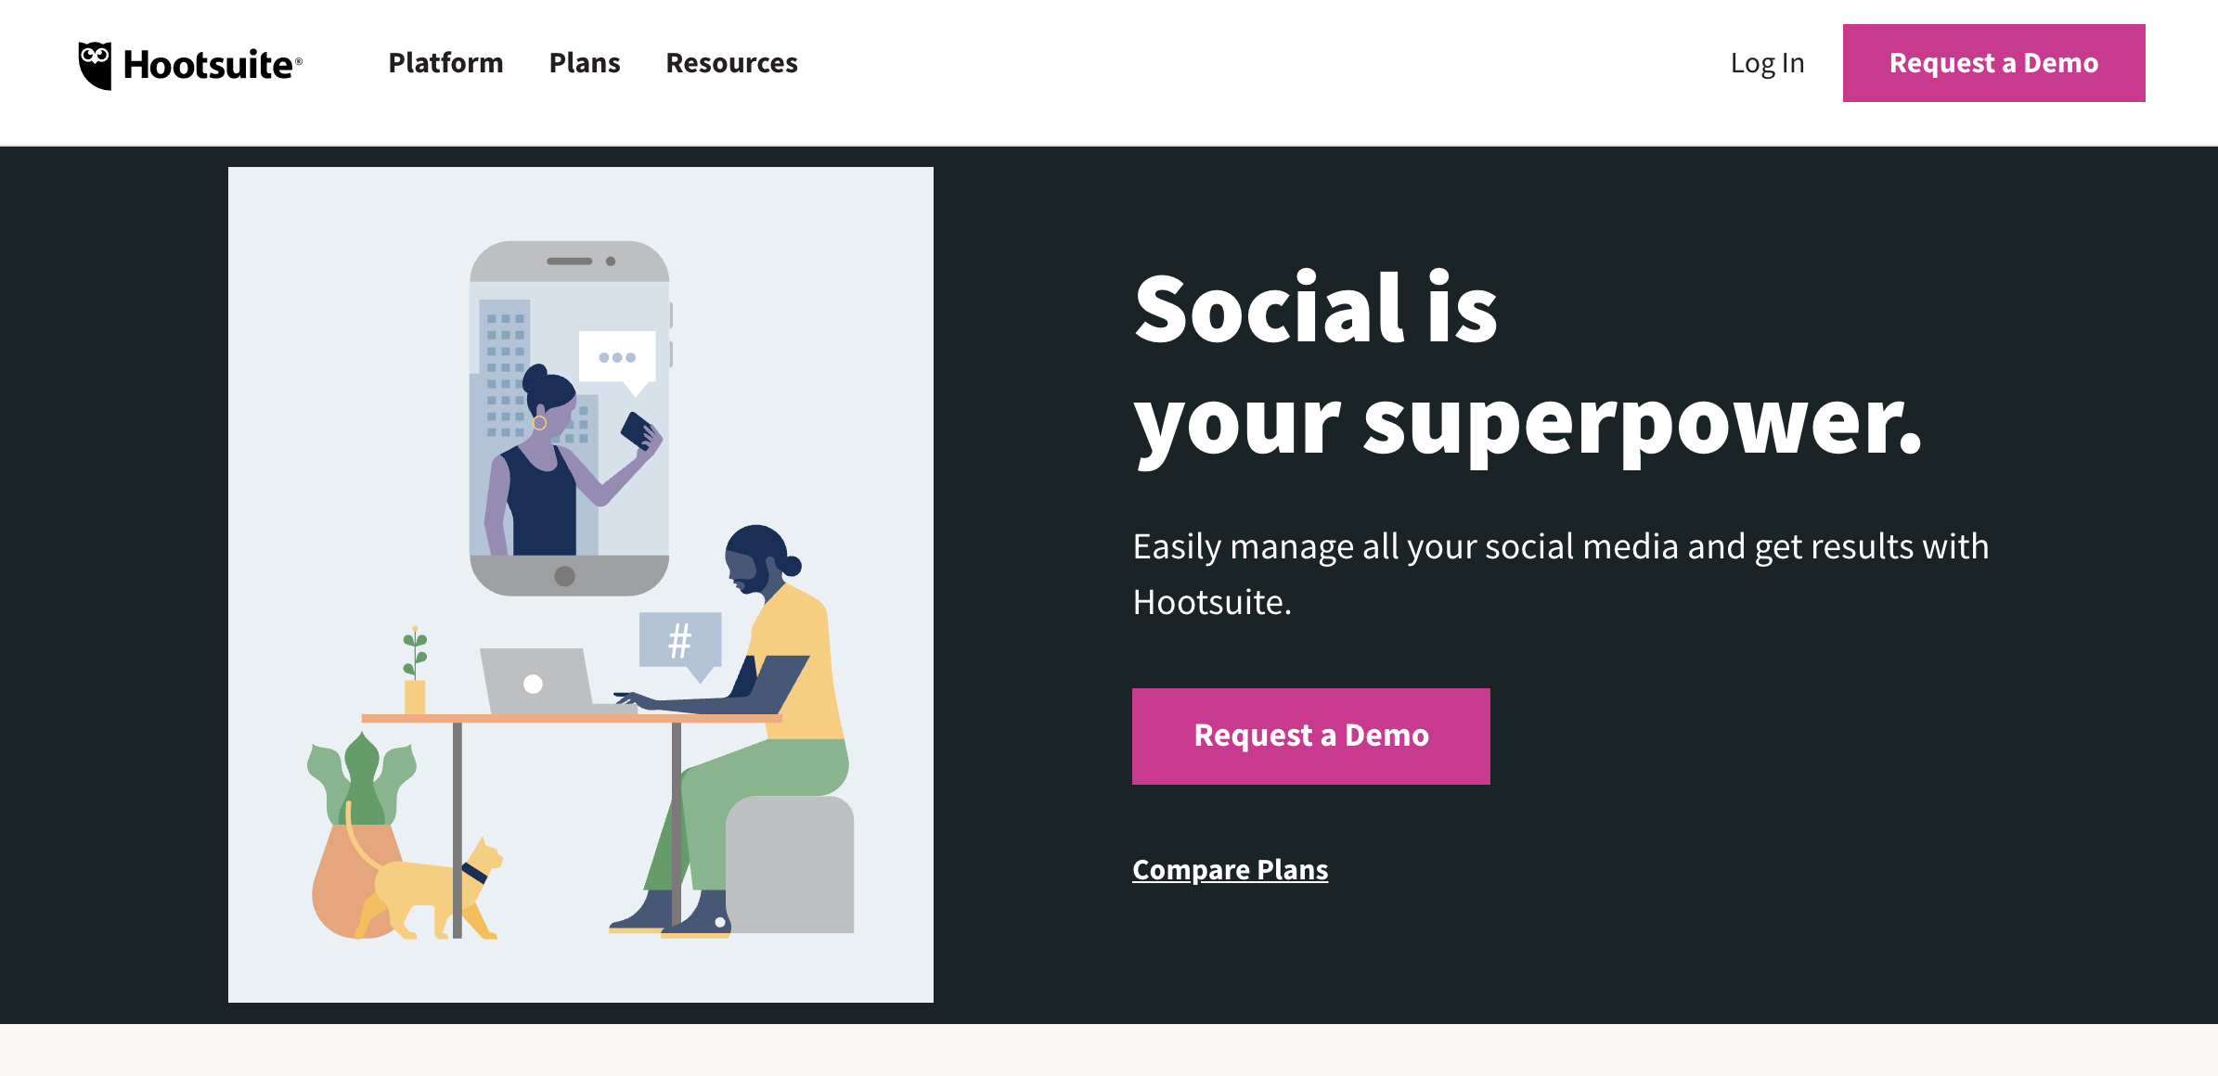Screen dimensions: 2218x1076
Task: Open the Platform navigation menu
Action: click(x=445, y=62)
